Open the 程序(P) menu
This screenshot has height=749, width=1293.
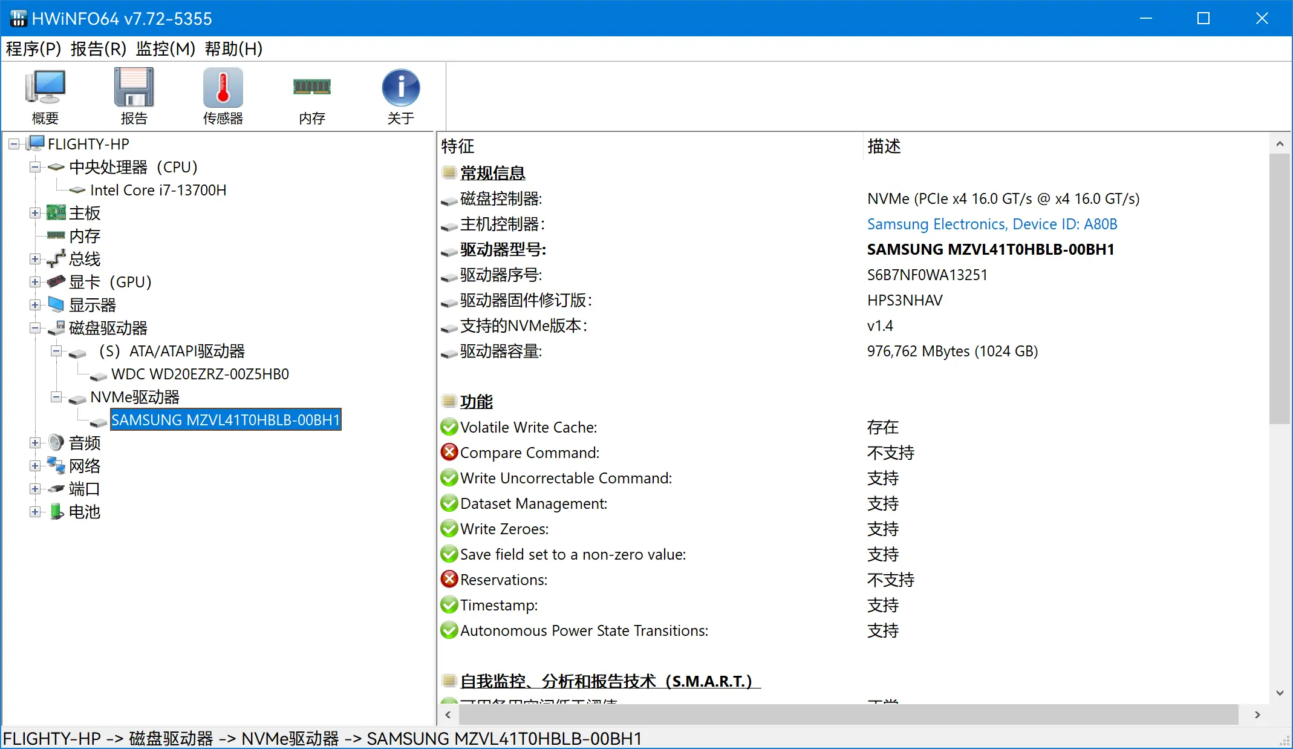[34, 48]
